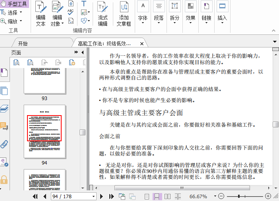279x201 pixels.
Task: Click the rotate pages counterclockwise thumbnail icon
Action: click(x=44, y=63)
